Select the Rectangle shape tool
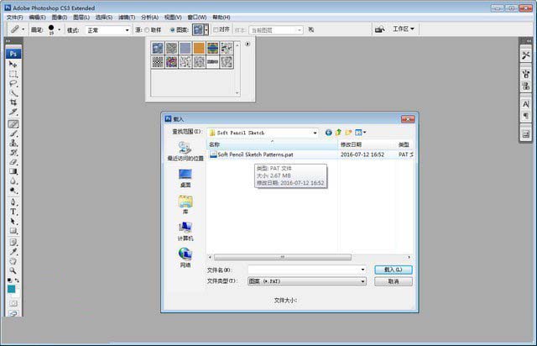The width and height of the screenshot is (537, 346). pyautogui.click(x=13, y=231)
